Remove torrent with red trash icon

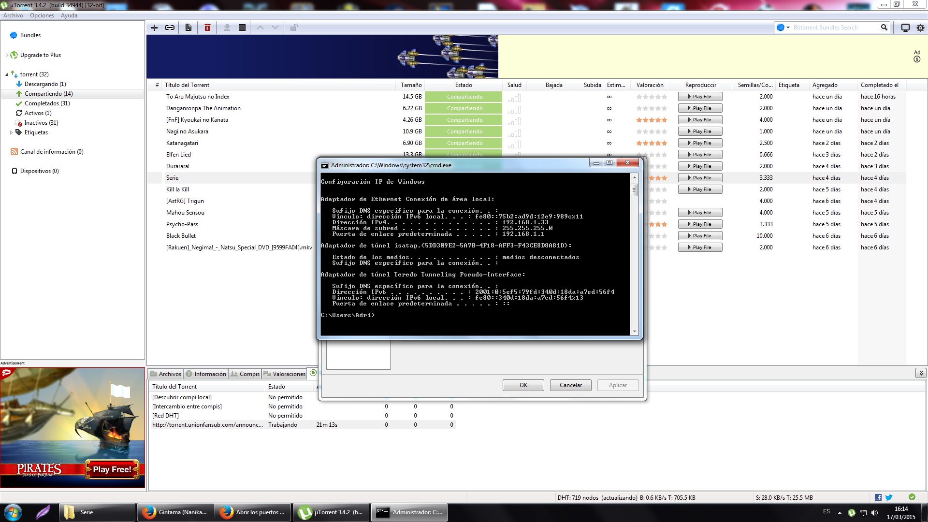tap(207, 28)
